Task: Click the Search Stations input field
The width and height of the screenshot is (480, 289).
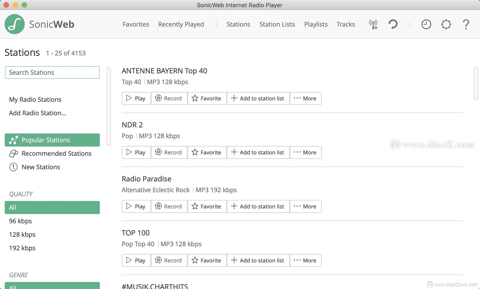Action: (52, 72)
